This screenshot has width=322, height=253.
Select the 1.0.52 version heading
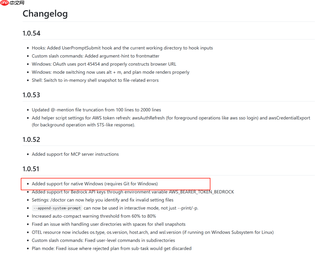(31, 140)
